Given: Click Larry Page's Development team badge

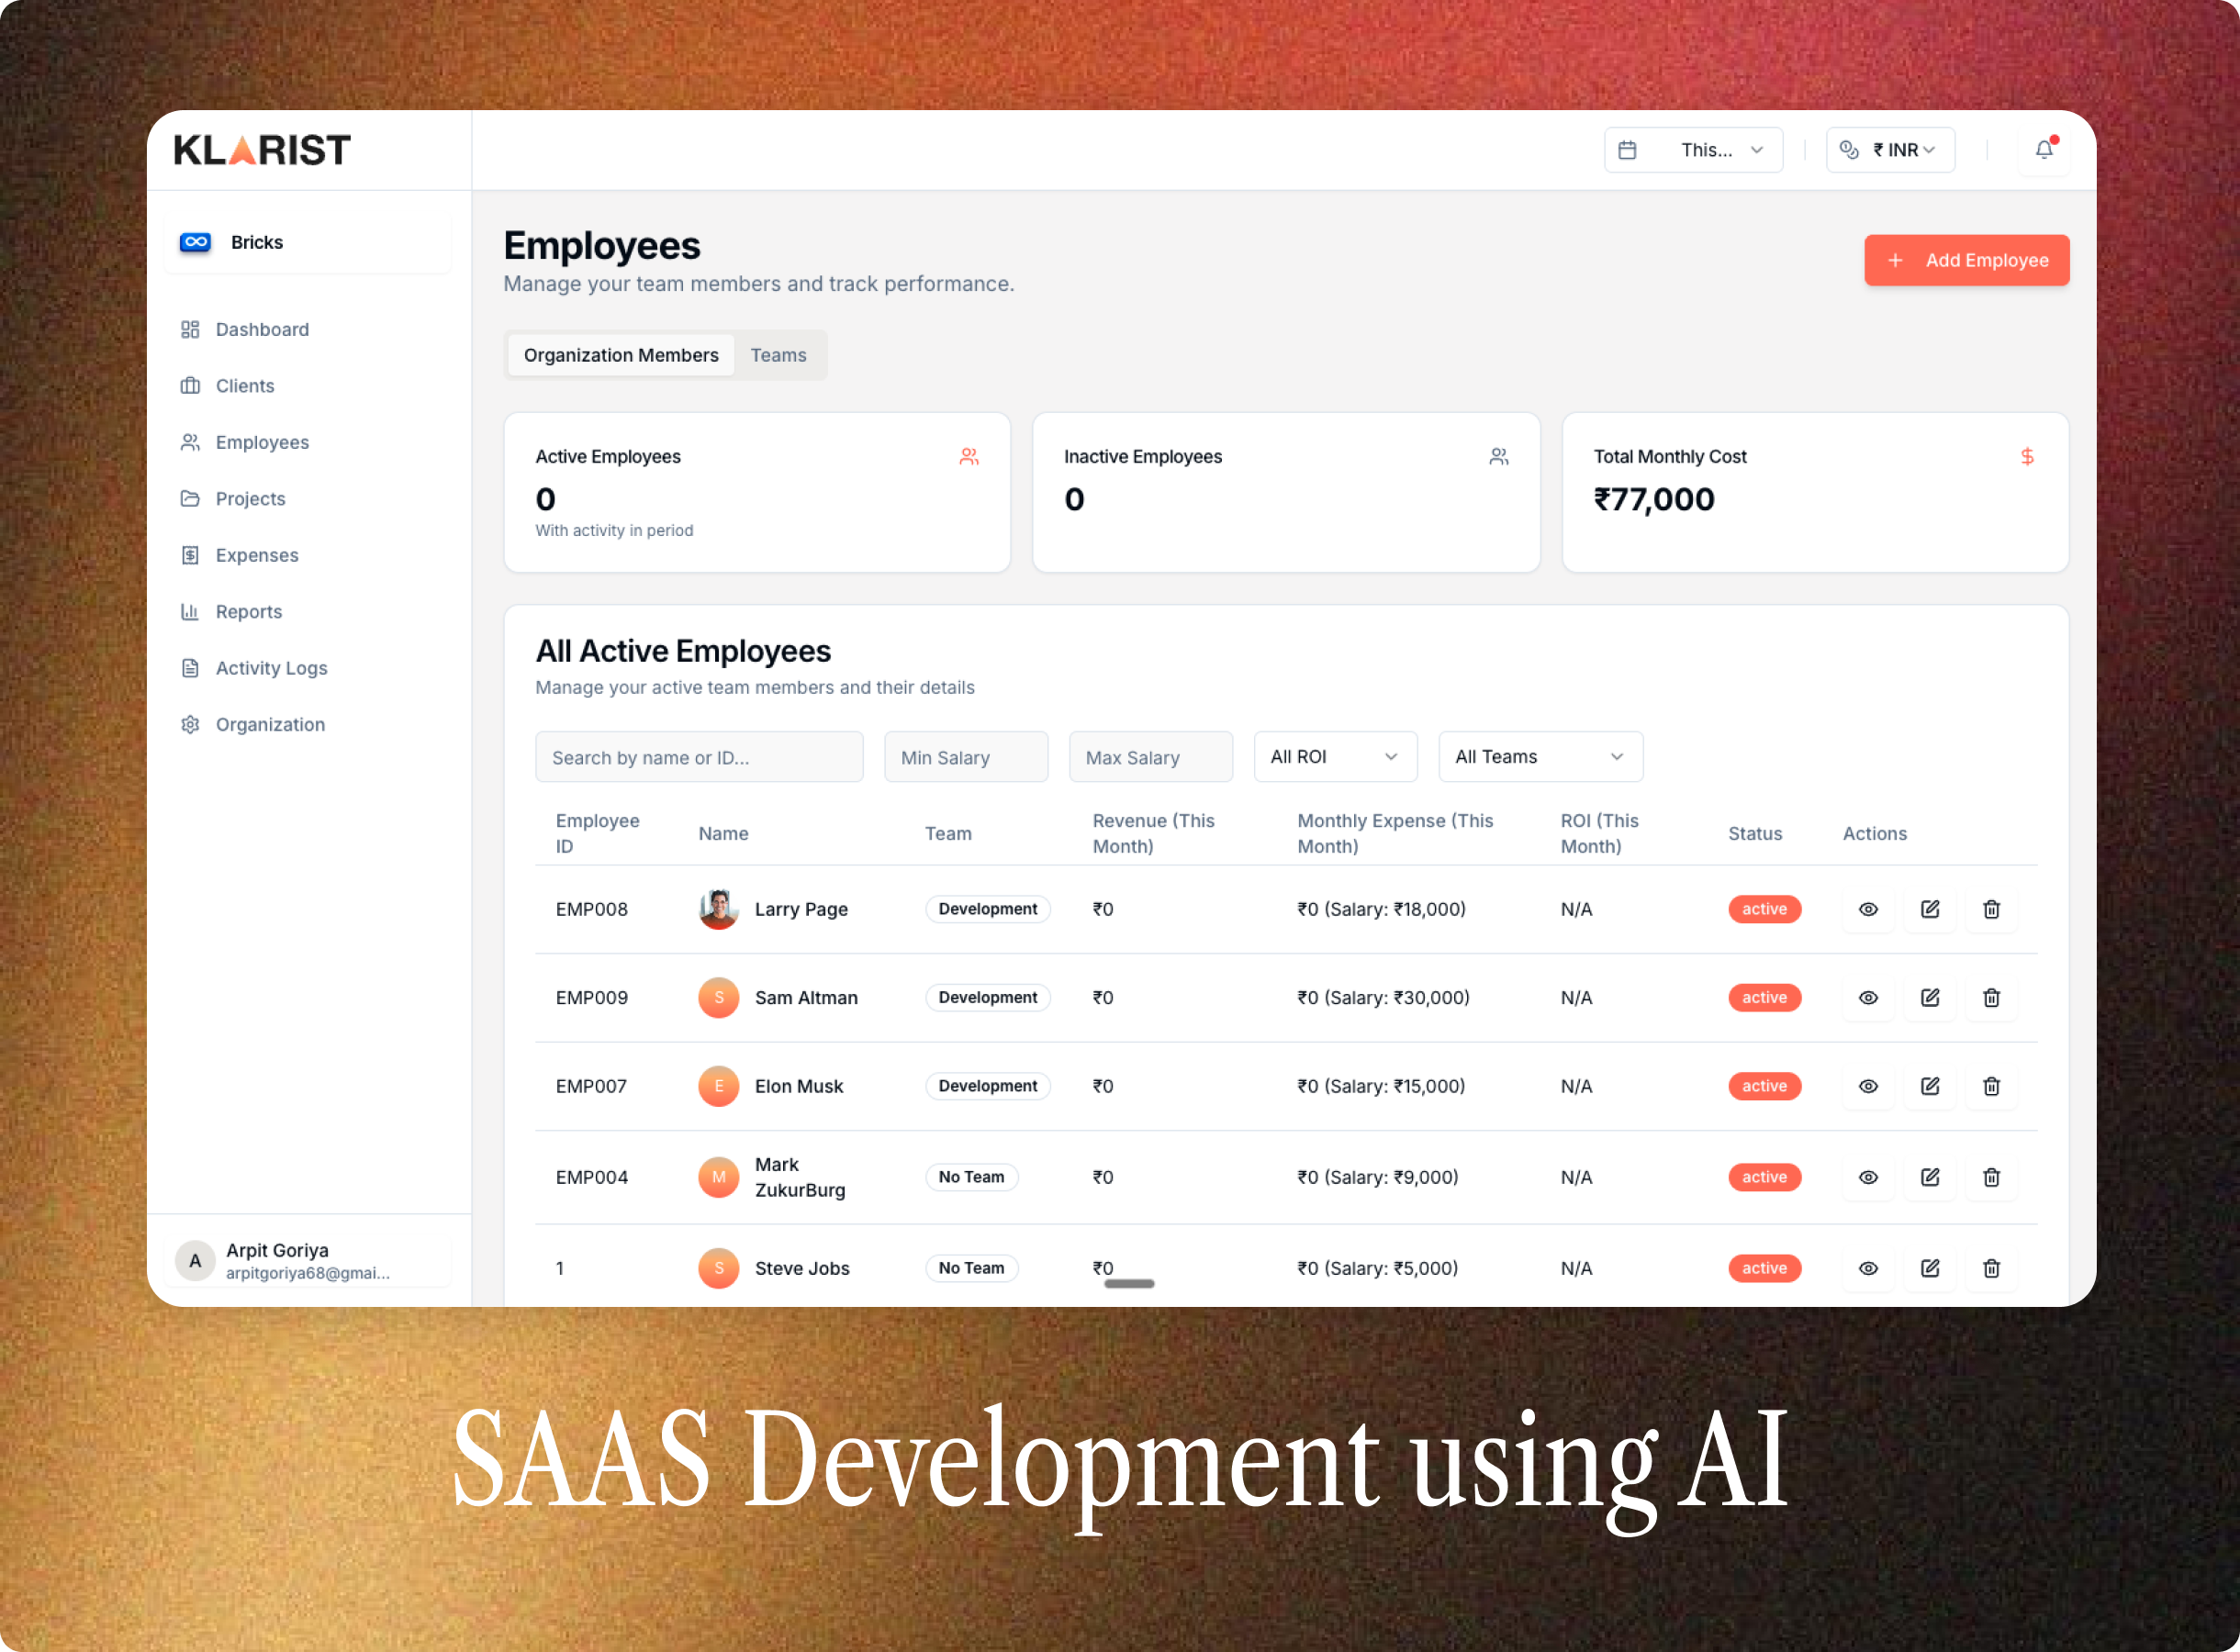Looking at the screenshot, I should 988,909.
